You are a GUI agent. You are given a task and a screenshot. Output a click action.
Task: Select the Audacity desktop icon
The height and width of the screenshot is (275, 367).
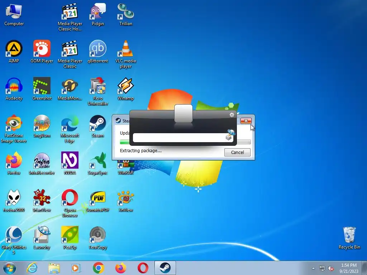click(14, 89)
